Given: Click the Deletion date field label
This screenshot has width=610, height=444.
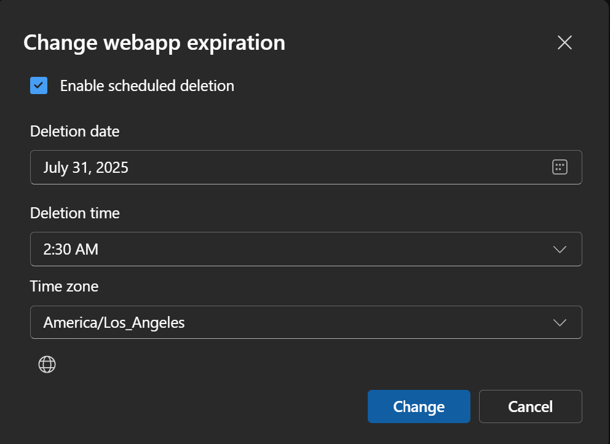Looking at the screenshot, I should (74, 132).
